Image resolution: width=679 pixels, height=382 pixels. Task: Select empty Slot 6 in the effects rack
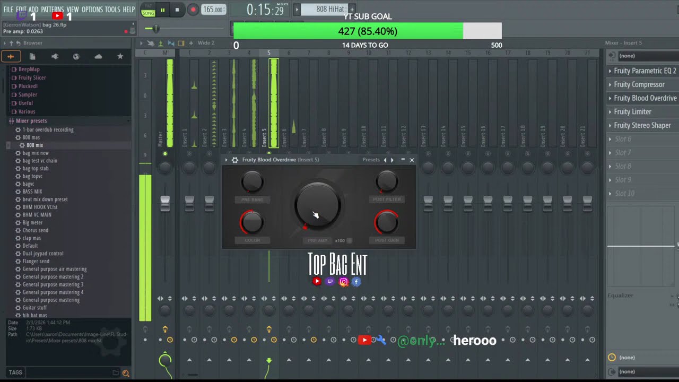[x=623, y=139]
